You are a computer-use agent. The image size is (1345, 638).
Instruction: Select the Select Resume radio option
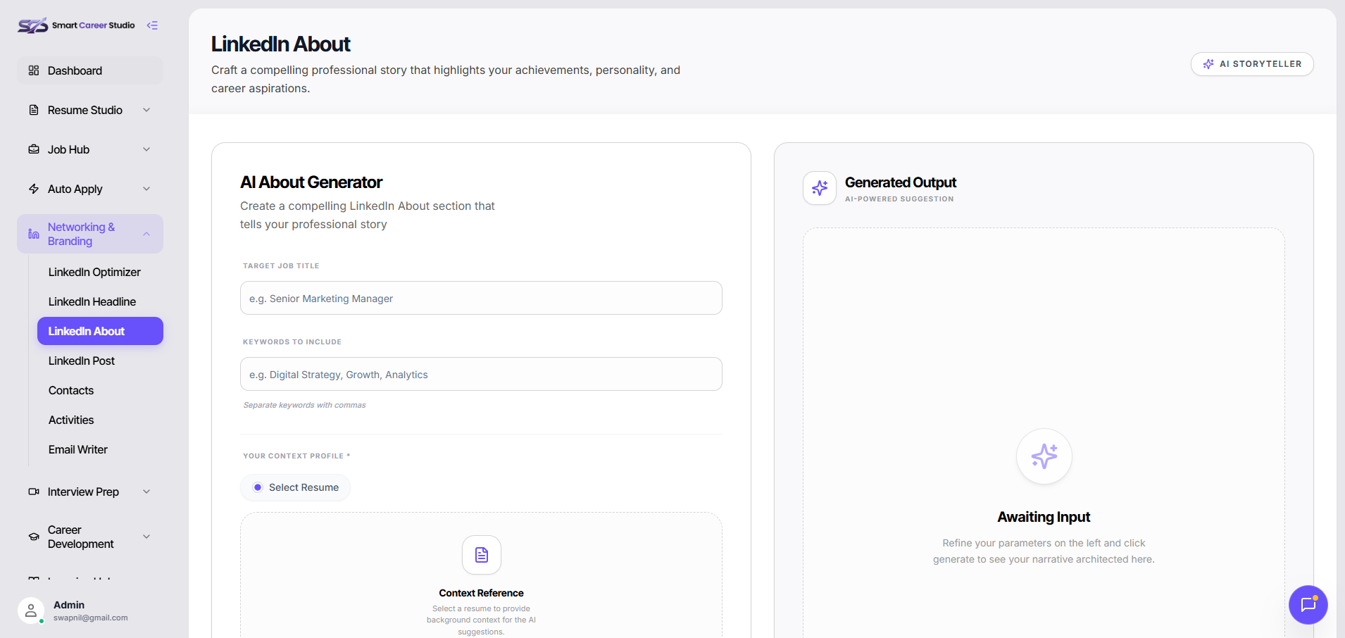tap(258, 487)
